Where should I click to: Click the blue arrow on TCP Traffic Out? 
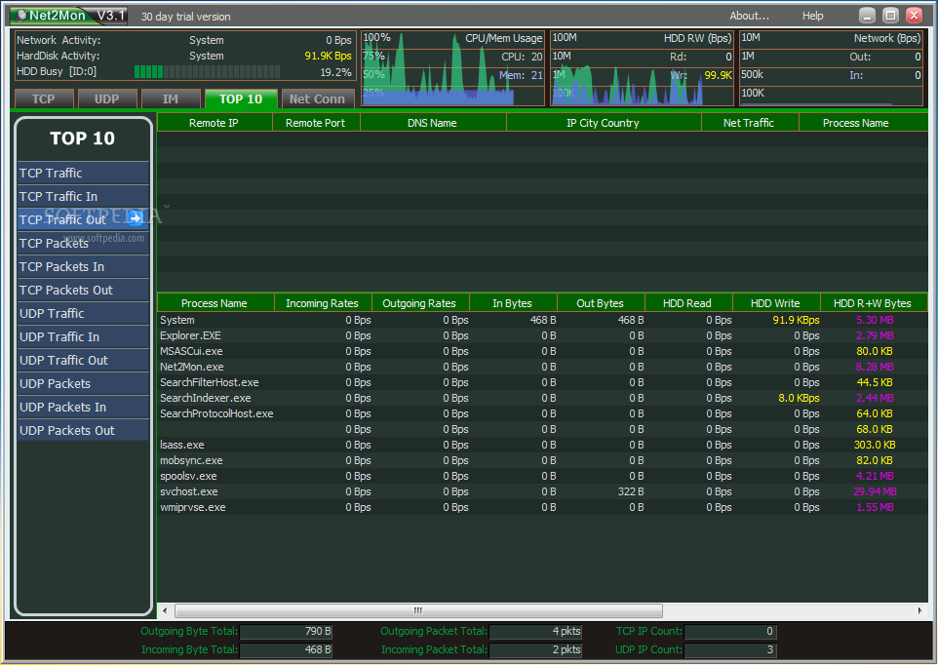[x=137, y=218]
